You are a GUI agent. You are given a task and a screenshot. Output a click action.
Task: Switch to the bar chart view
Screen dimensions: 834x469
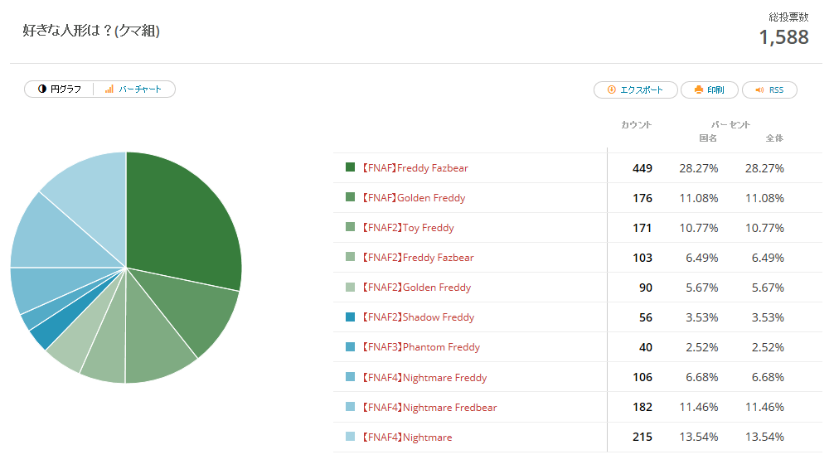[x=133, y=89]
